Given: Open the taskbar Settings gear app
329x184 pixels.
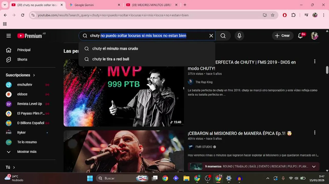Looking at the screenshot, I should click(229, 178).
